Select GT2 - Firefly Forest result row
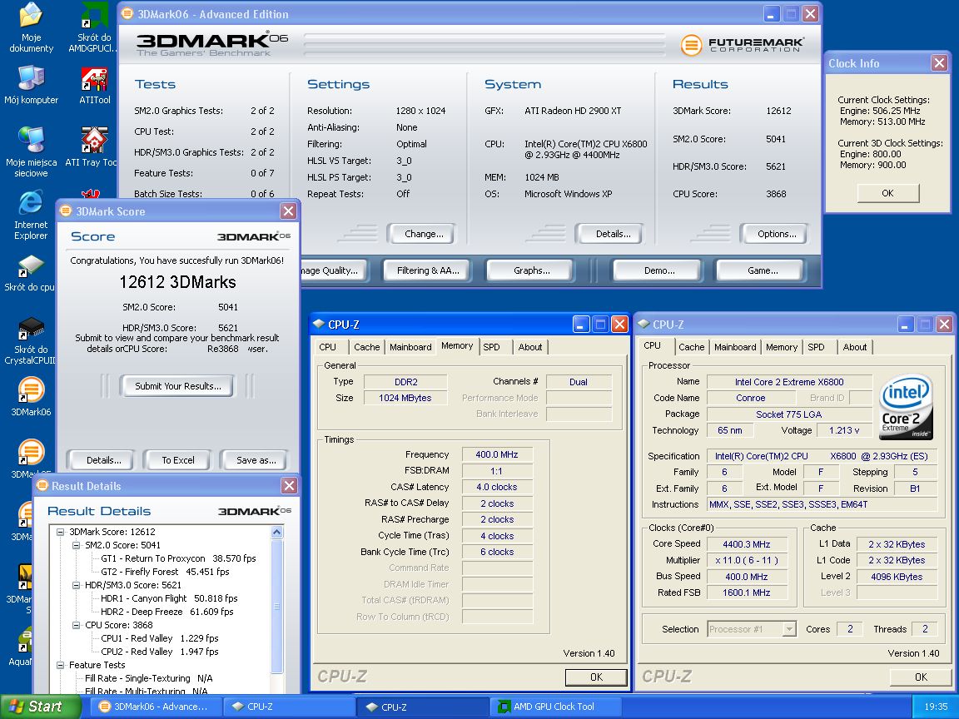The width and height of the screenshot is (959, 719). (165, 572)
